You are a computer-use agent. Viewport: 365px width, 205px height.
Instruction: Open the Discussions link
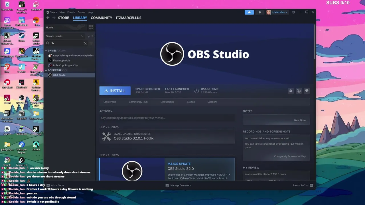click(167, 102)
